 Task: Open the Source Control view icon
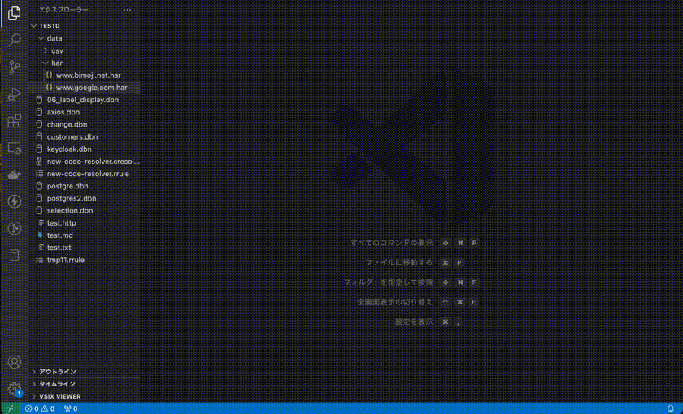point(15,67)
